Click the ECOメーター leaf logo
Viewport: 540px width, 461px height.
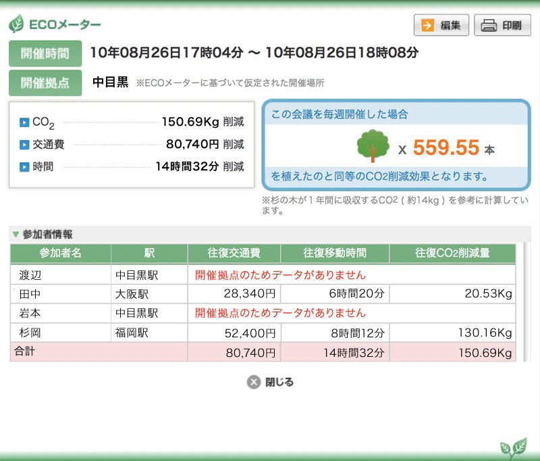(16, 24)
